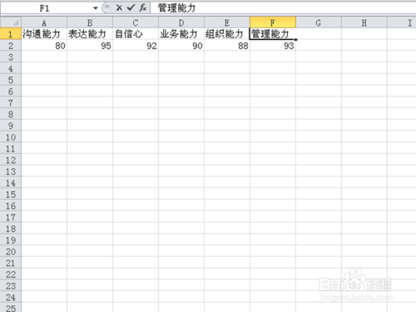Click cell containing 业务能力
Viewport: 416px width, 312px height.
point(181,34)
